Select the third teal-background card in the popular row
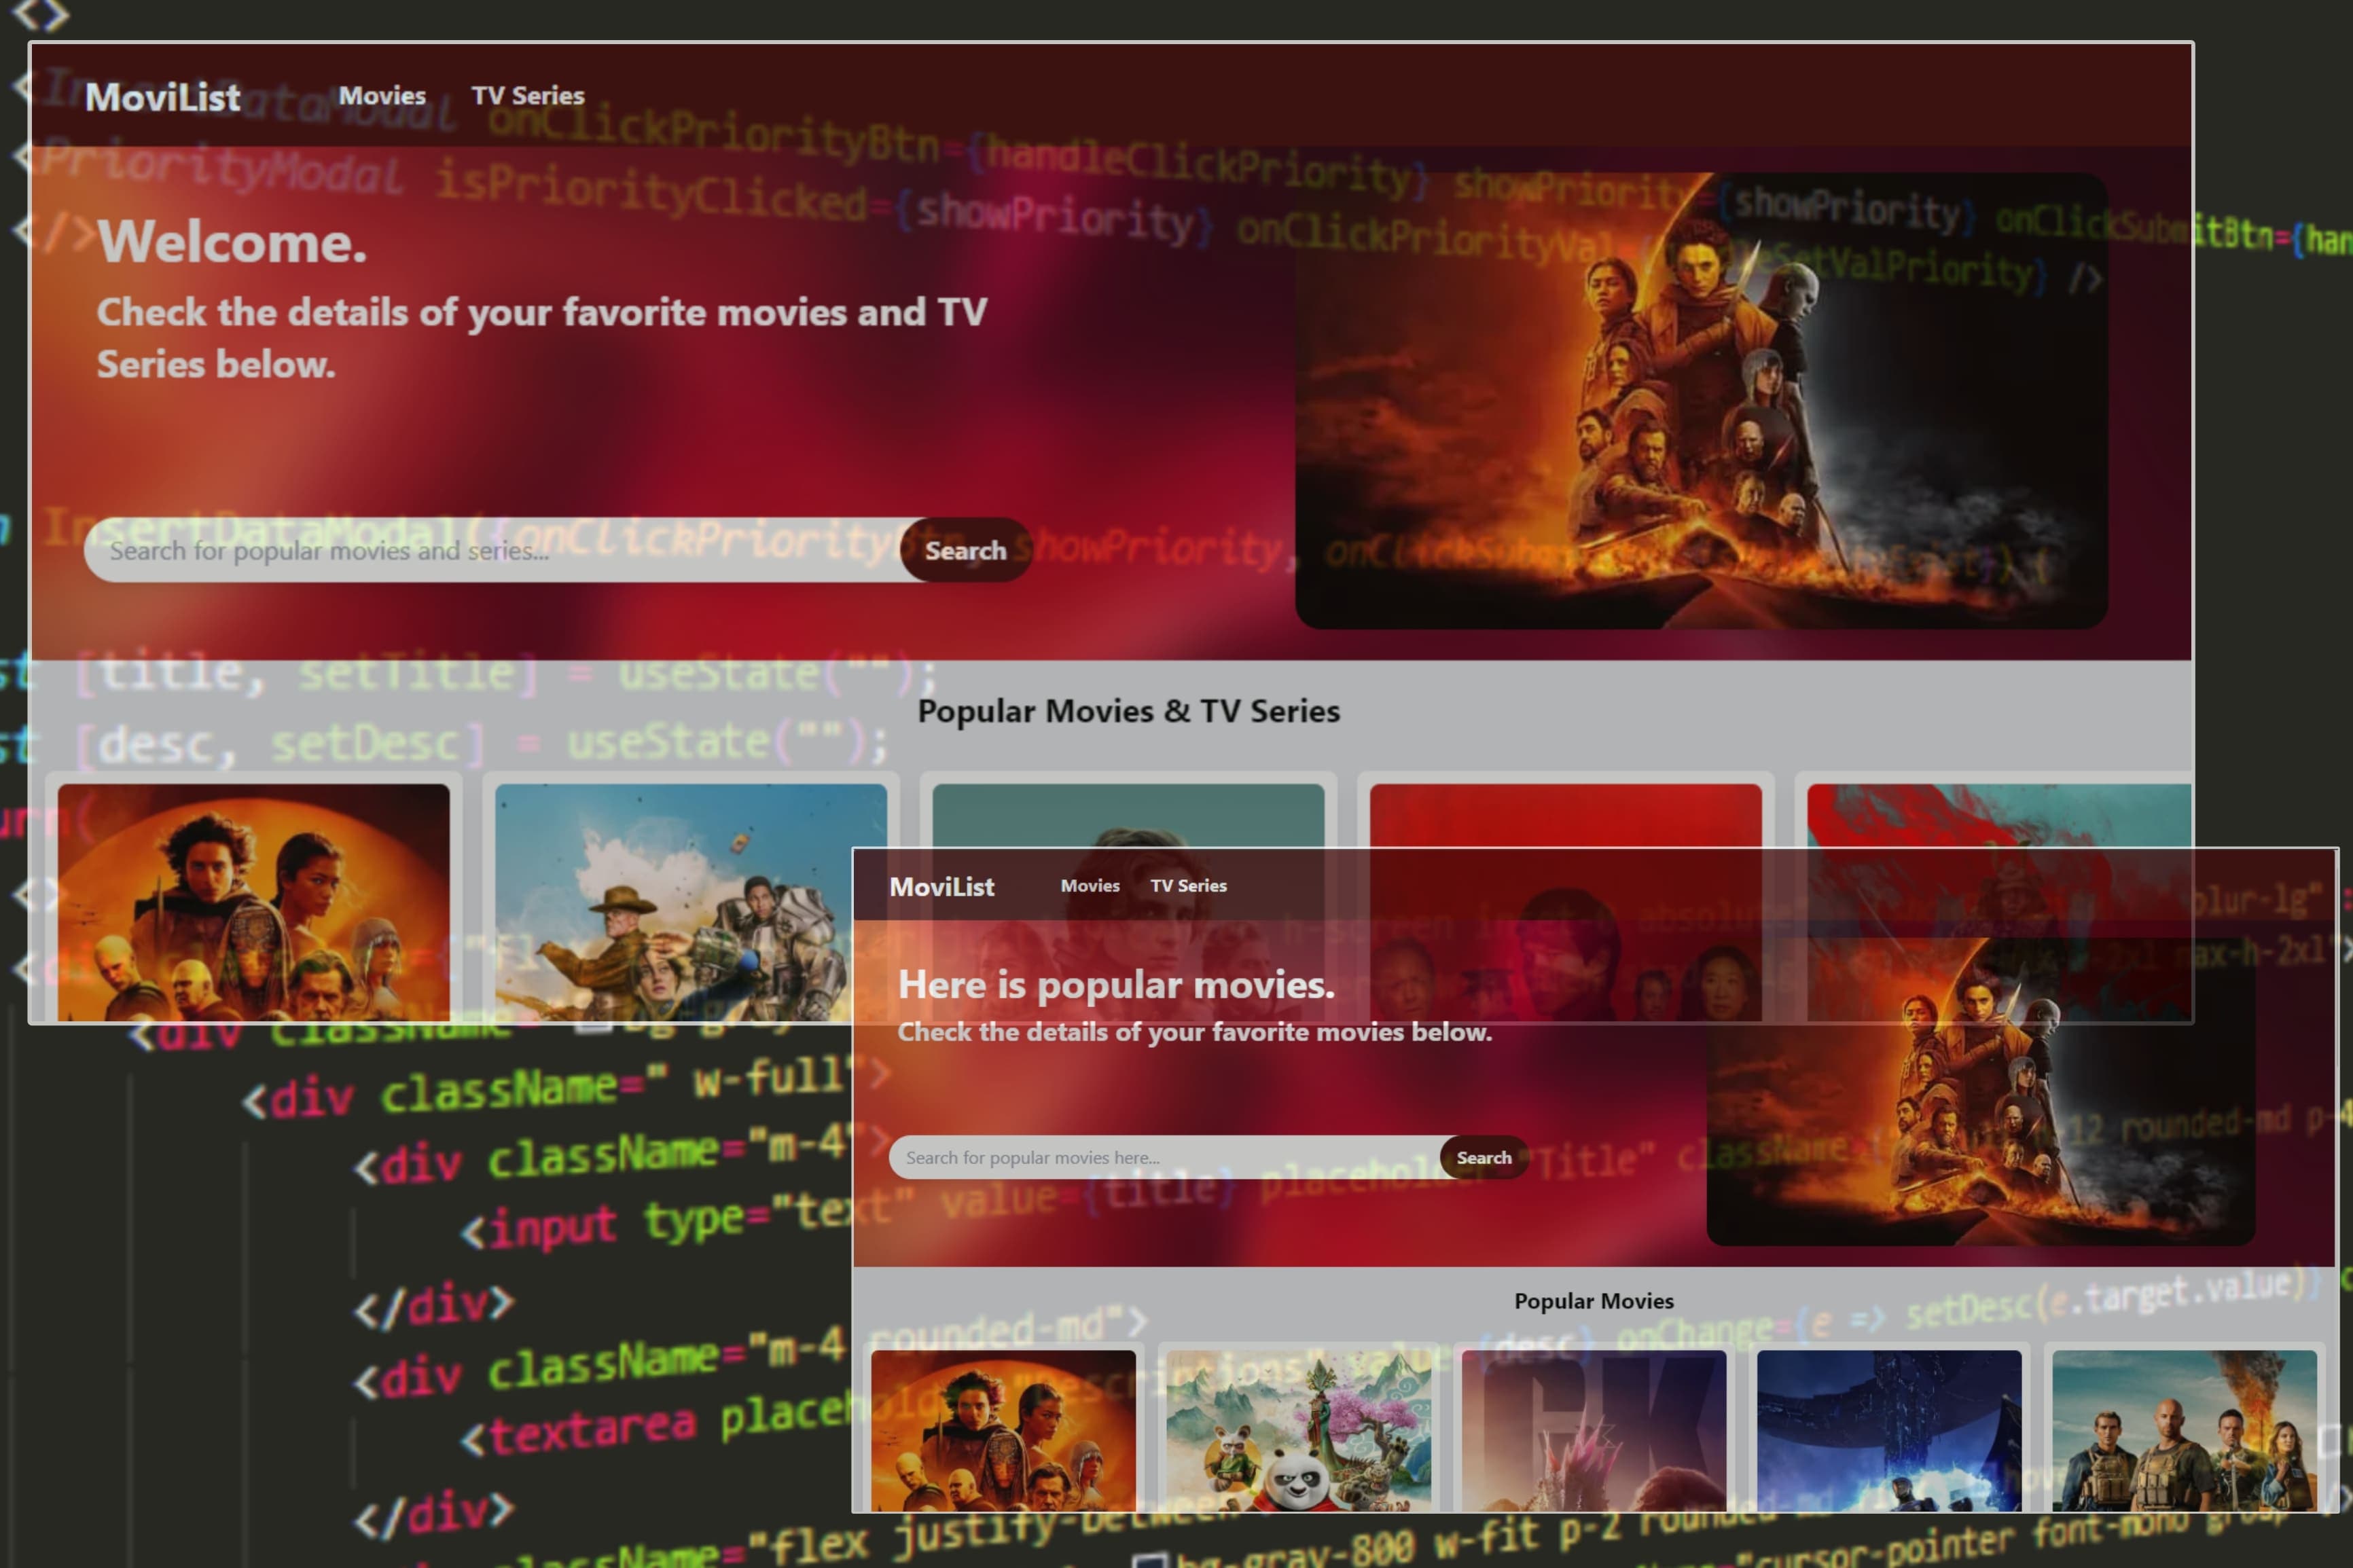The image size is (2353, 1568). coord(1128,815)
